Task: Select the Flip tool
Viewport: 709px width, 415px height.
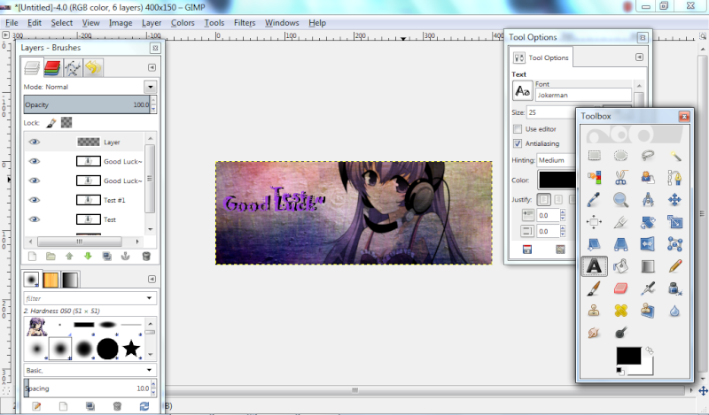Action: coord(648,244)
